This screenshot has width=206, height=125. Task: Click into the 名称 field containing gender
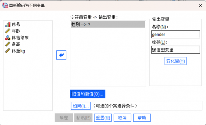(x=176, y=34)
